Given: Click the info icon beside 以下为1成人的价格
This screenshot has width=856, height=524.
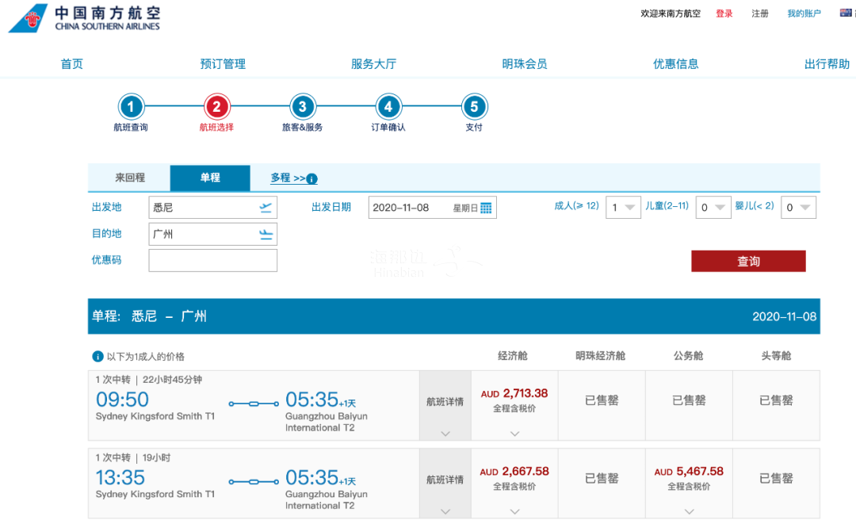Looking at the screenshot, I should [x=97, y=357].
